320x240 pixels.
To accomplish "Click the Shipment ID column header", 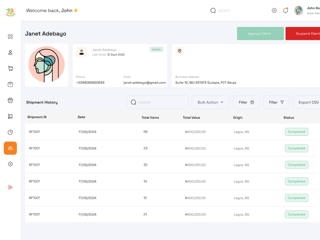I will (37, 117).
